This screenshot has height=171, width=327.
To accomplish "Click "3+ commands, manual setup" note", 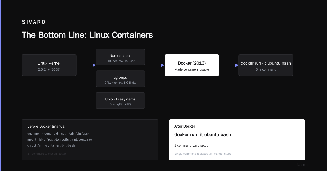I will 47,154.
